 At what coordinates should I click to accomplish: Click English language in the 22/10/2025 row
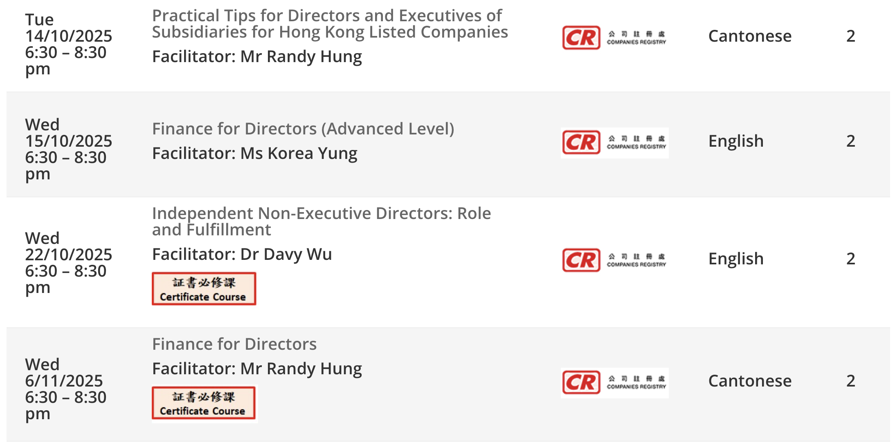pos(736,259)
